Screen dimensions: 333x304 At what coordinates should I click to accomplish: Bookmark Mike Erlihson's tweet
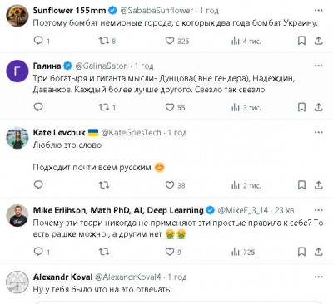coord(301,252)
